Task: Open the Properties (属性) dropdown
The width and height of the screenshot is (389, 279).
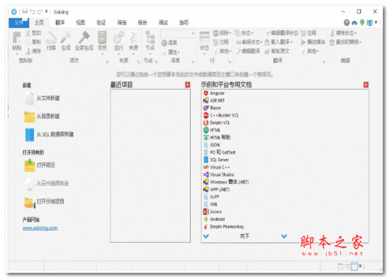Action: point(171,52)
